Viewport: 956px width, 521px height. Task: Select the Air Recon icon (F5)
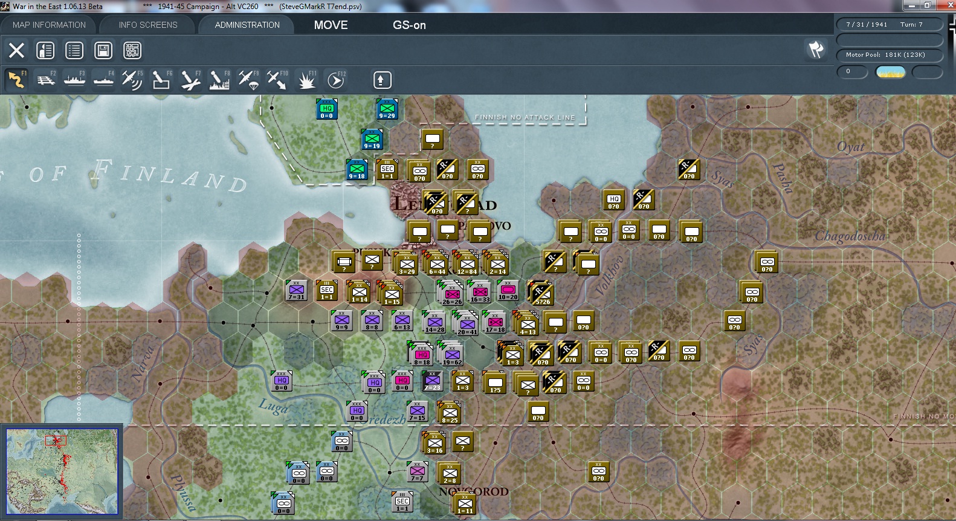click(x=132, y=80)
